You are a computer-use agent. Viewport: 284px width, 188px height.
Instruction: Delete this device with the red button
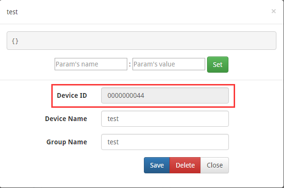pos(185,165)
